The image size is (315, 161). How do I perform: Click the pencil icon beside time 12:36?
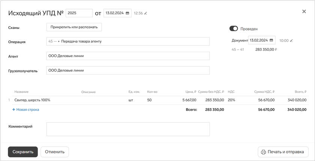pos(146,14)
